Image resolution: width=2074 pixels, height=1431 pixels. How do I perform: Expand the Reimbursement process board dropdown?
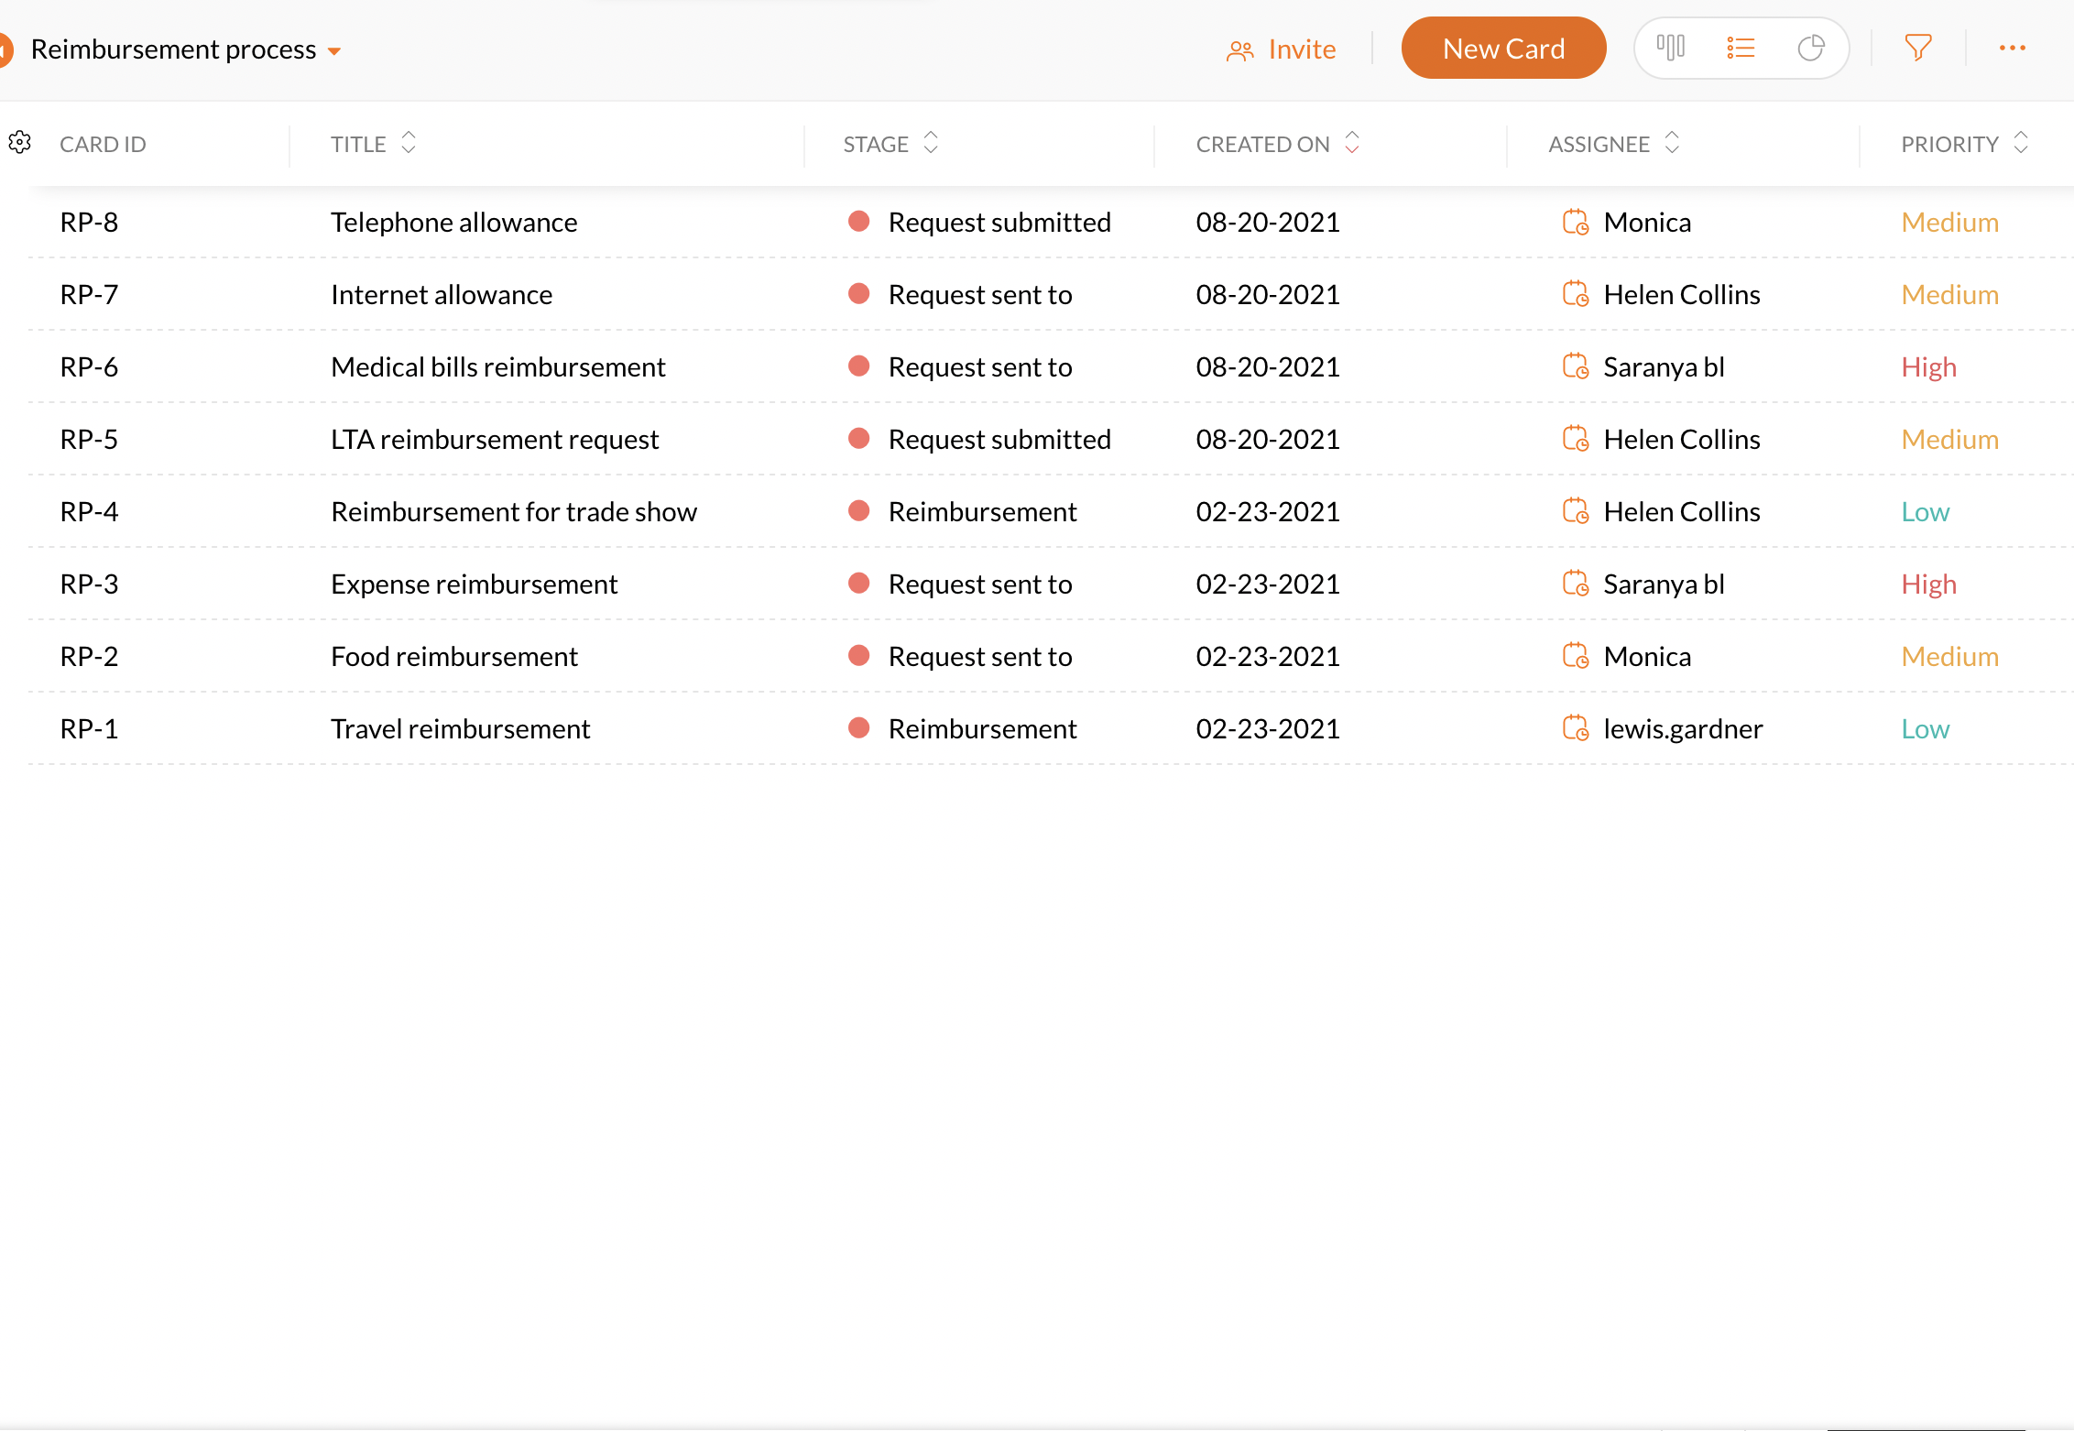[334, 50]
